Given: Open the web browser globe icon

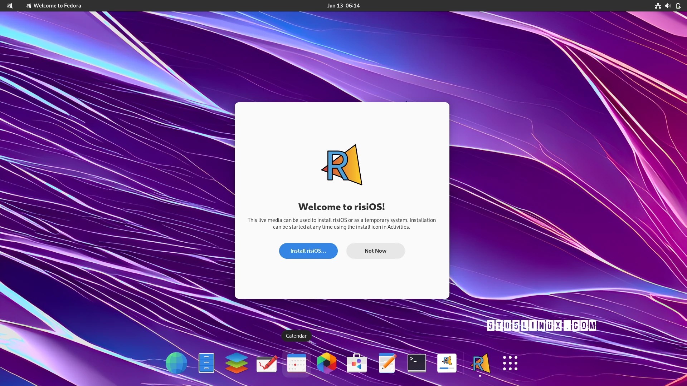Looking at the screenshot, I should pos(176,363).
